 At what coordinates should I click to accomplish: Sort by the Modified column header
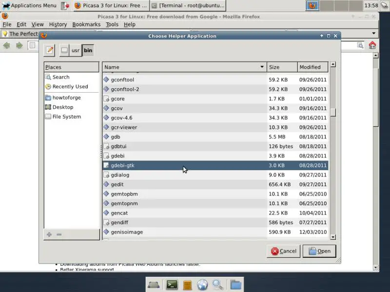312,67
